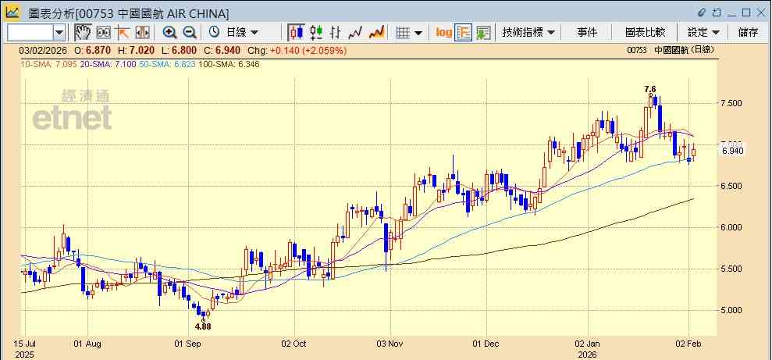This screenshot has width=772, height=360.
Task: Zoom in on the chart
Action: pos(170,33)
